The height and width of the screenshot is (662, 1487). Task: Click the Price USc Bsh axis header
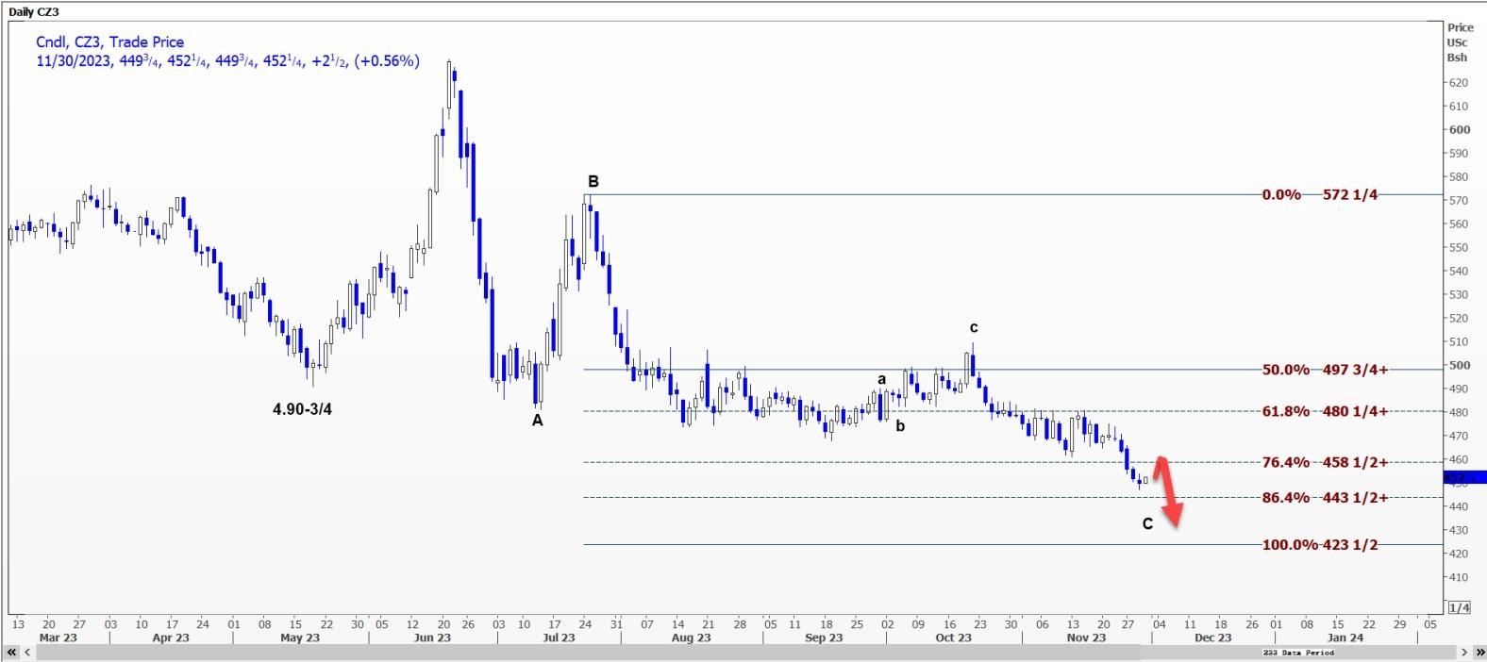click(1459, 42)
